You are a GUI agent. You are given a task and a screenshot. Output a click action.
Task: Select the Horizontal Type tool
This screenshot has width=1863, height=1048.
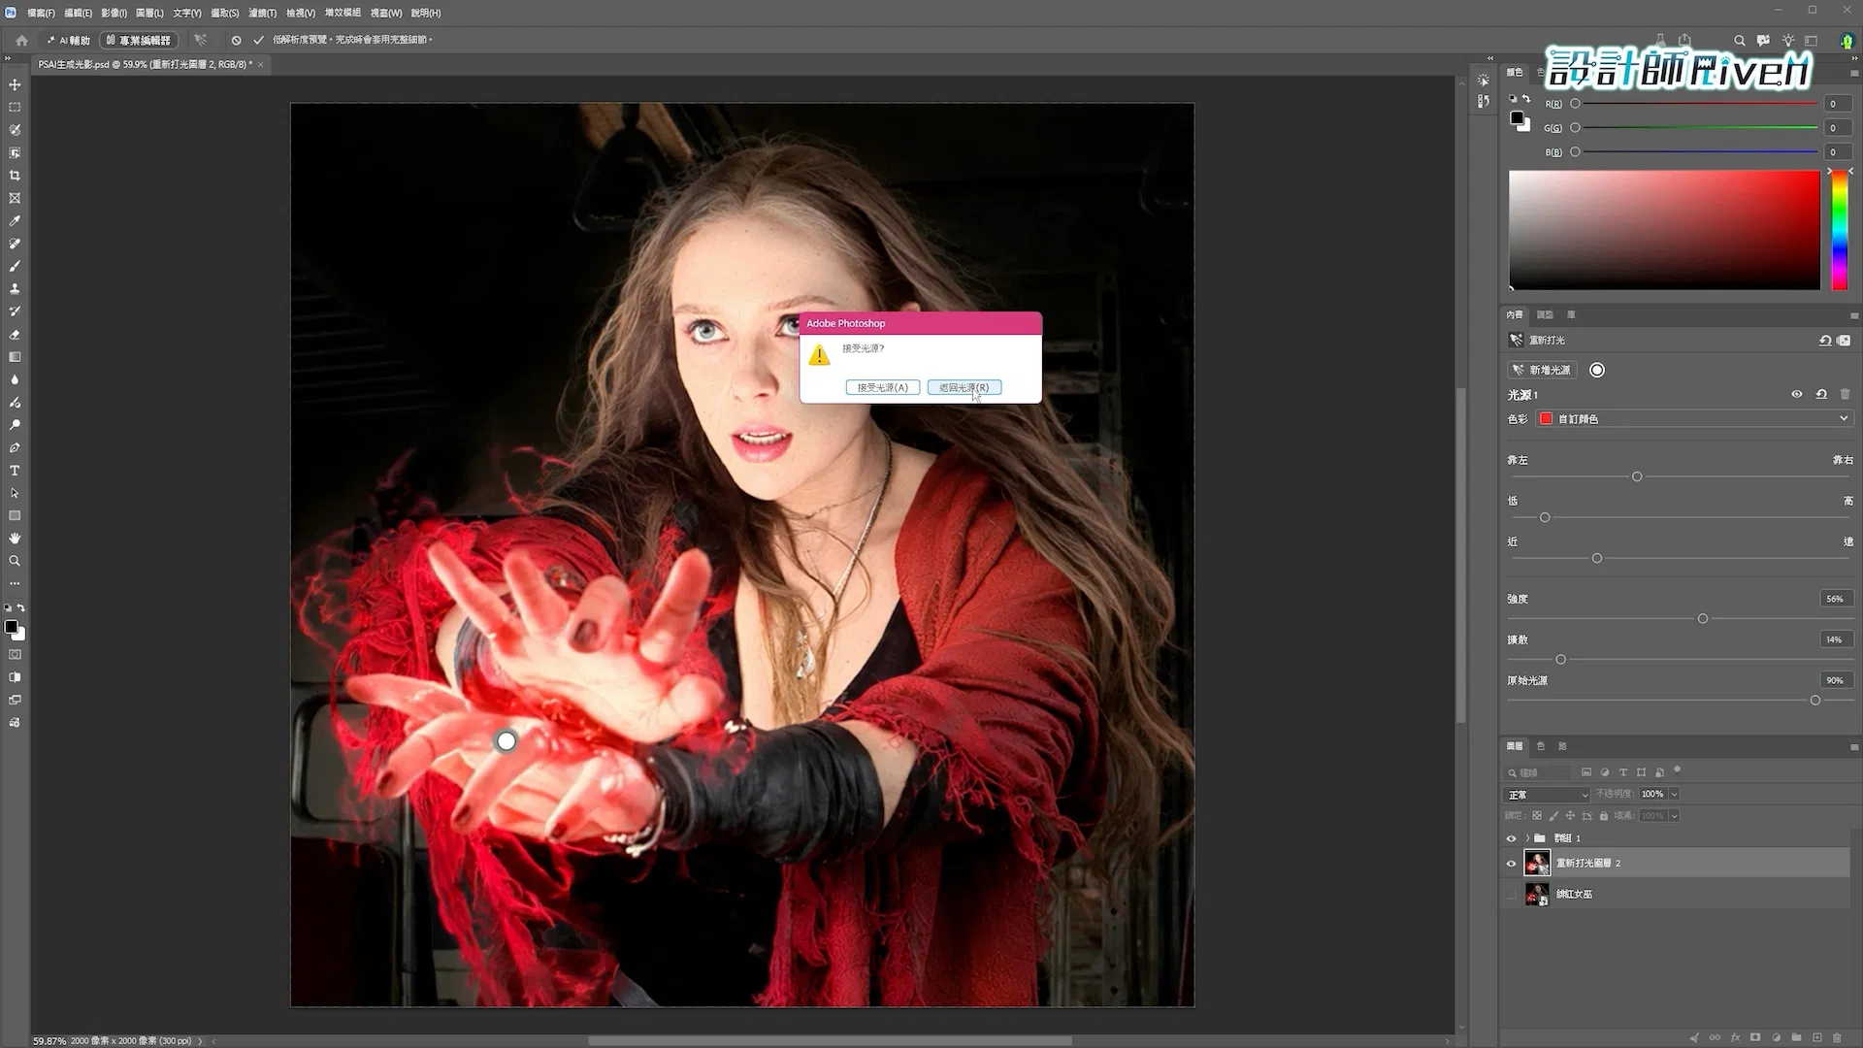(x=15, y=471)
